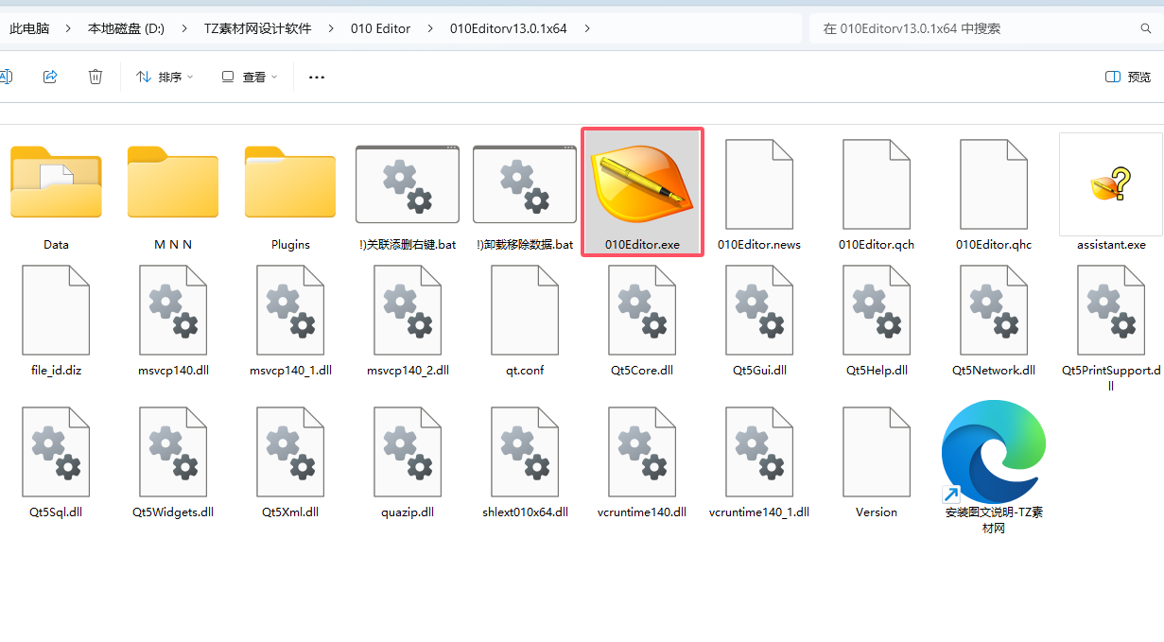1164x642 pixels.
Task: Open the Data folder
Action: (56, 182)
